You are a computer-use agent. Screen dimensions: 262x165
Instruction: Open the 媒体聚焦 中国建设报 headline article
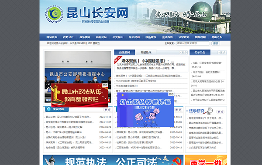pyautogui.click(x=148, y=61)
